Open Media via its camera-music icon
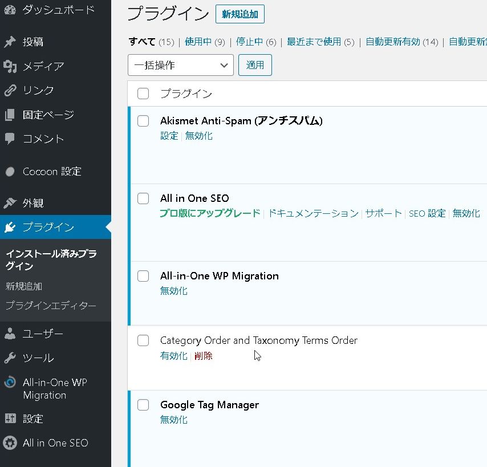Viewport: 487px width, 467px height. [10, 66]
